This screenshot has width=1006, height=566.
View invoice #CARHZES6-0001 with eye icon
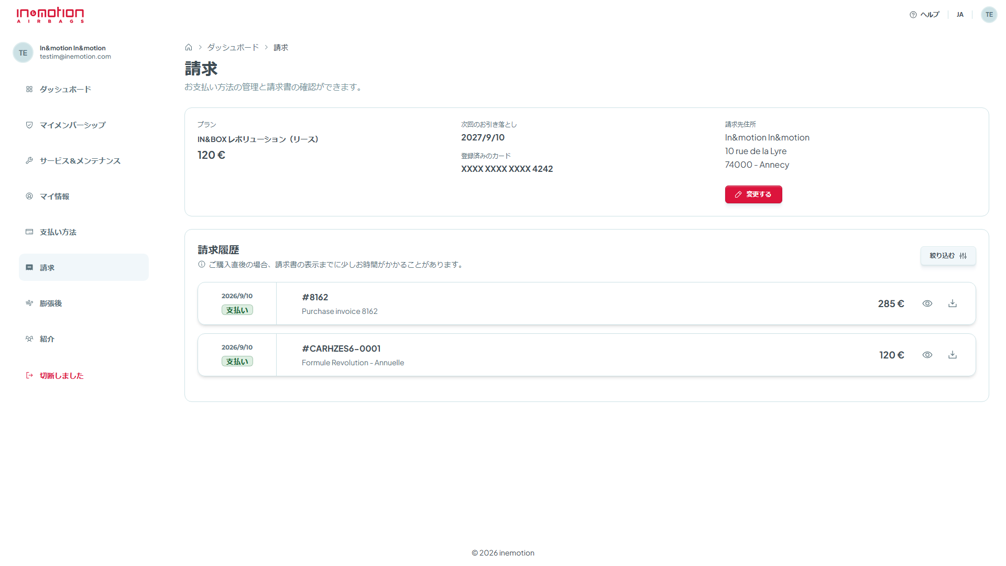point(927,355)
